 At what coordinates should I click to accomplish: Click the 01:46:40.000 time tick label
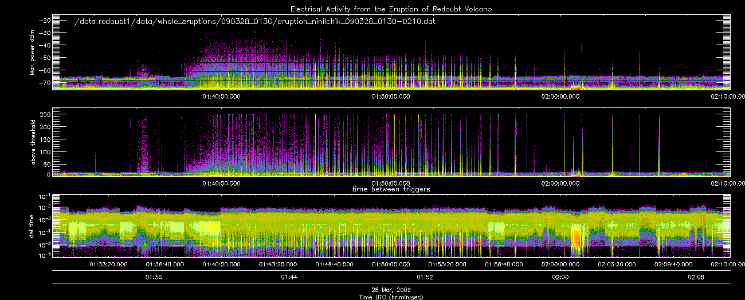click(335, 265)
